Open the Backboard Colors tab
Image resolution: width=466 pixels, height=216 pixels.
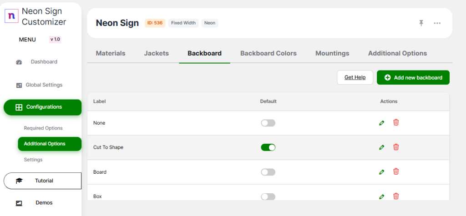click(268, 53)
